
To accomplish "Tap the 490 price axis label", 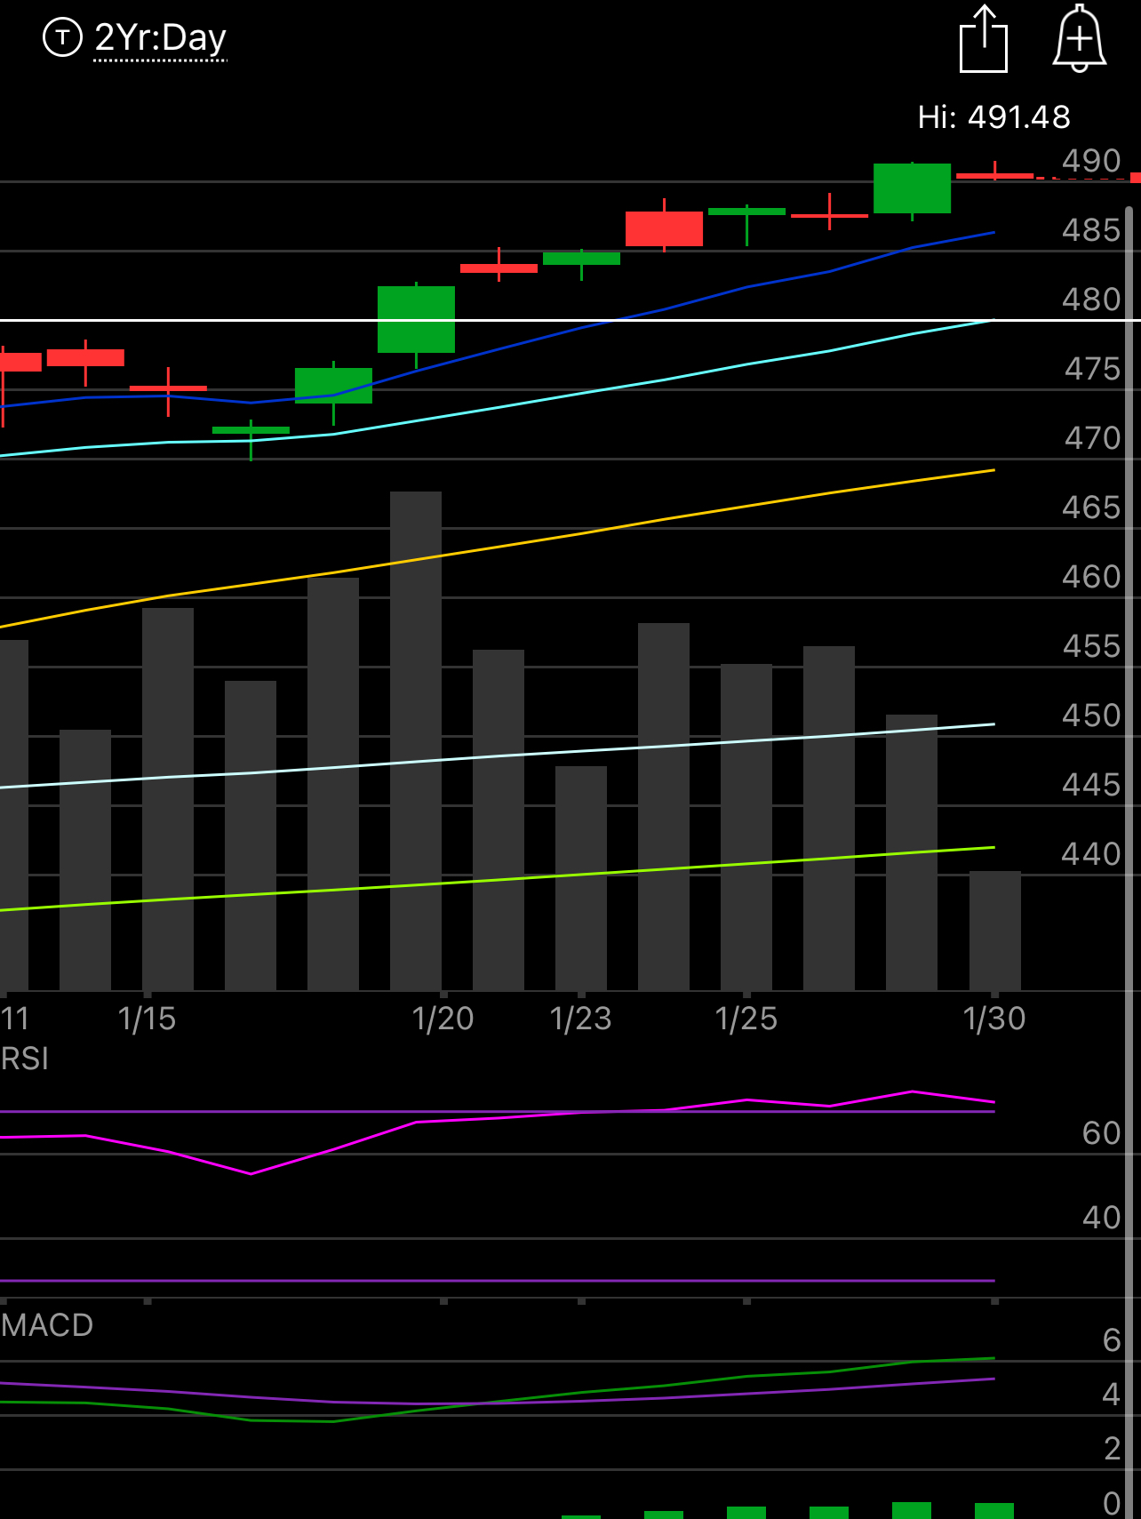I will coord(1091,161).
